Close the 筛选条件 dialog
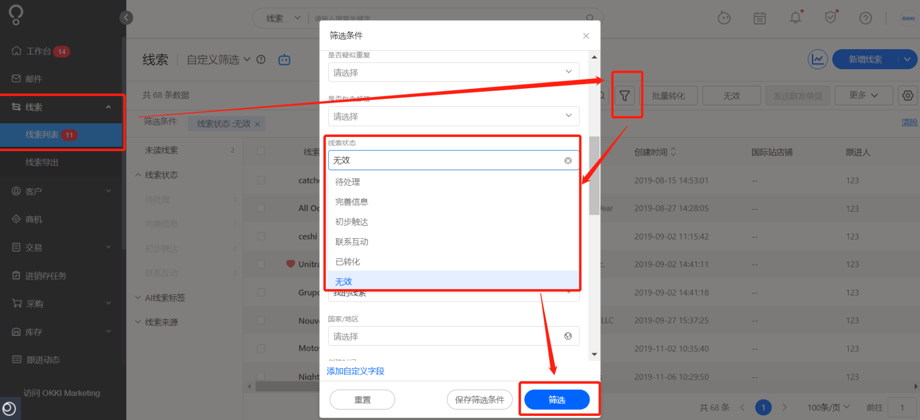Screen dimensions: 920x420 pos(586,36)
